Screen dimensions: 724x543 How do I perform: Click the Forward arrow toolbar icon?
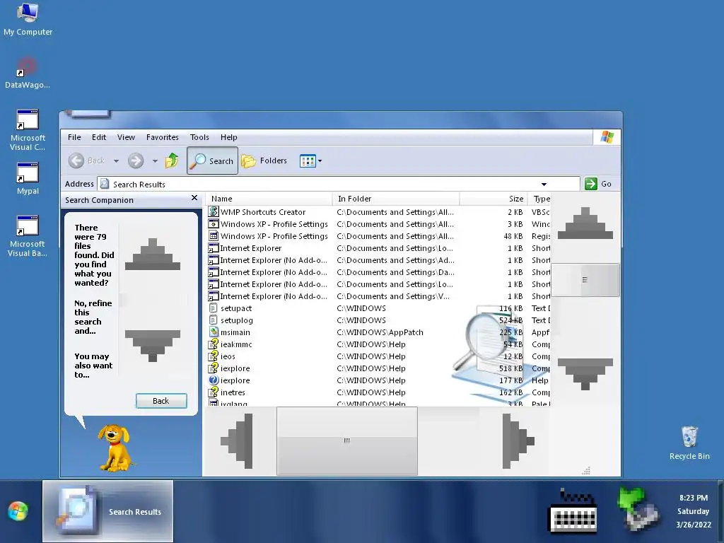tap(136, 160)
